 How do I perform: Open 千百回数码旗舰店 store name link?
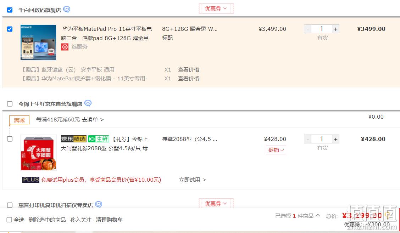(x=40, y=10)
